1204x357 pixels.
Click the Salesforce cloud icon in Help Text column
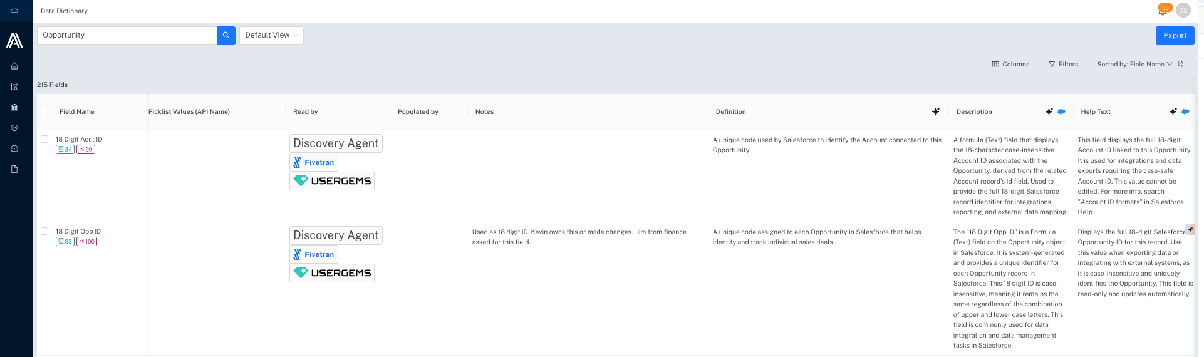pos(1185,111)
